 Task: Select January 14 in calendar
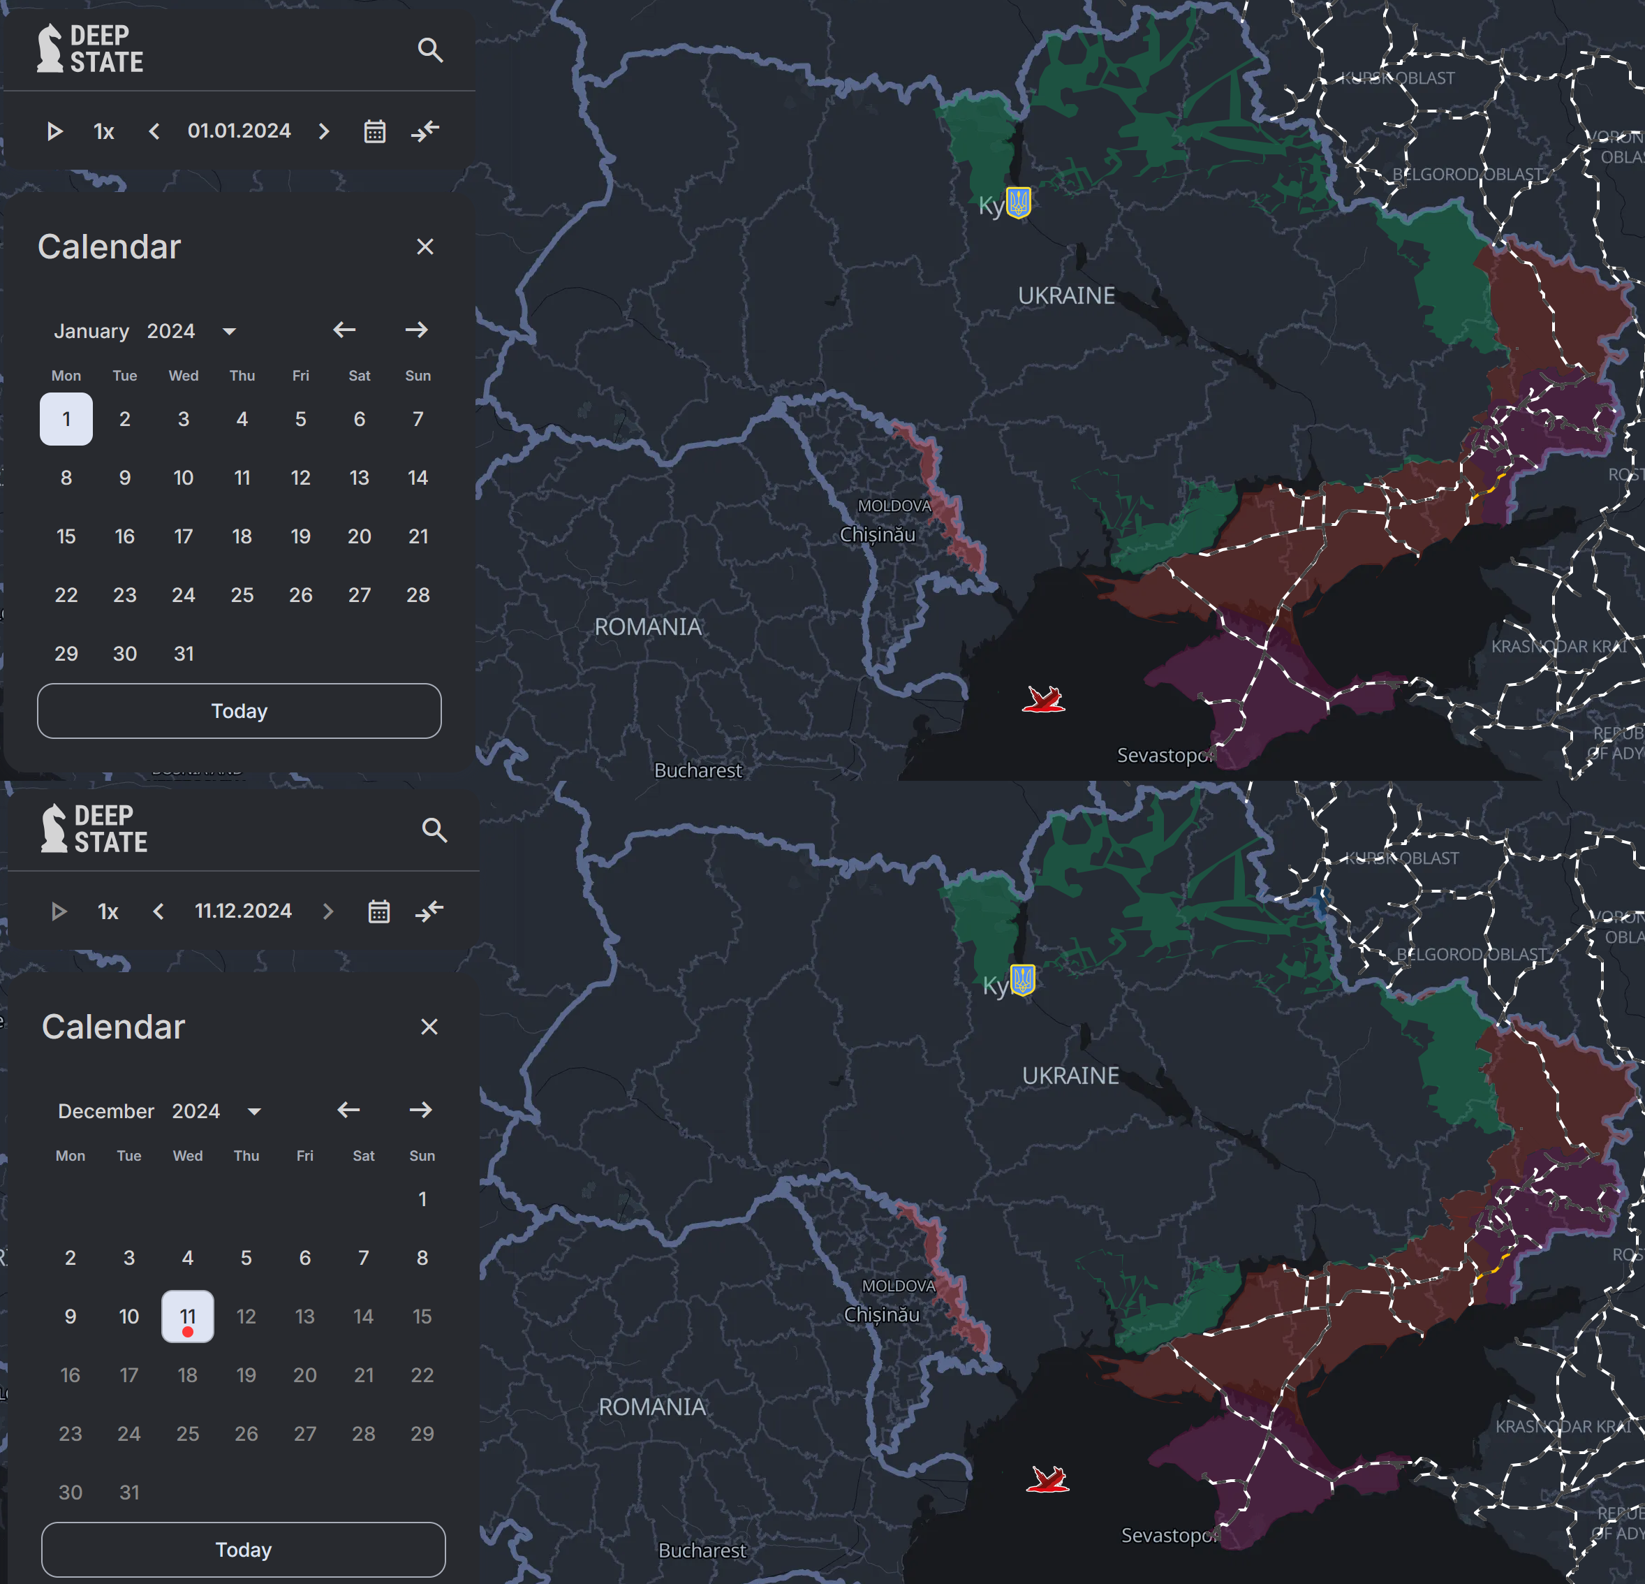pyautogui.click(x=418, y=478)
